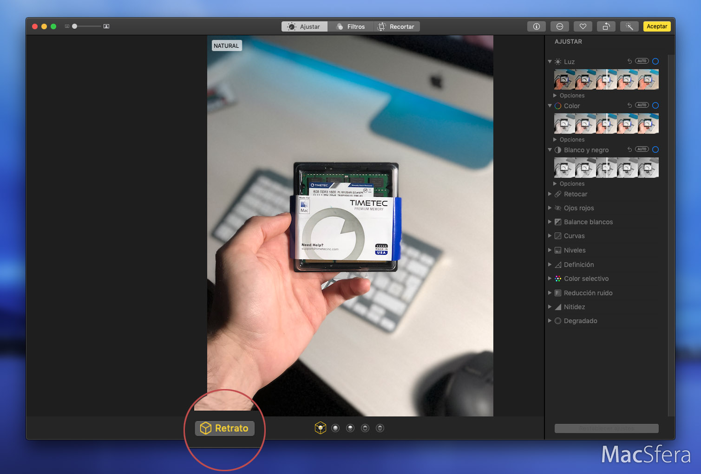The width and height of the screenshot is (701, 474).
Task: Click the AUTO button for Blanco y negro
Action: point(642,149)
